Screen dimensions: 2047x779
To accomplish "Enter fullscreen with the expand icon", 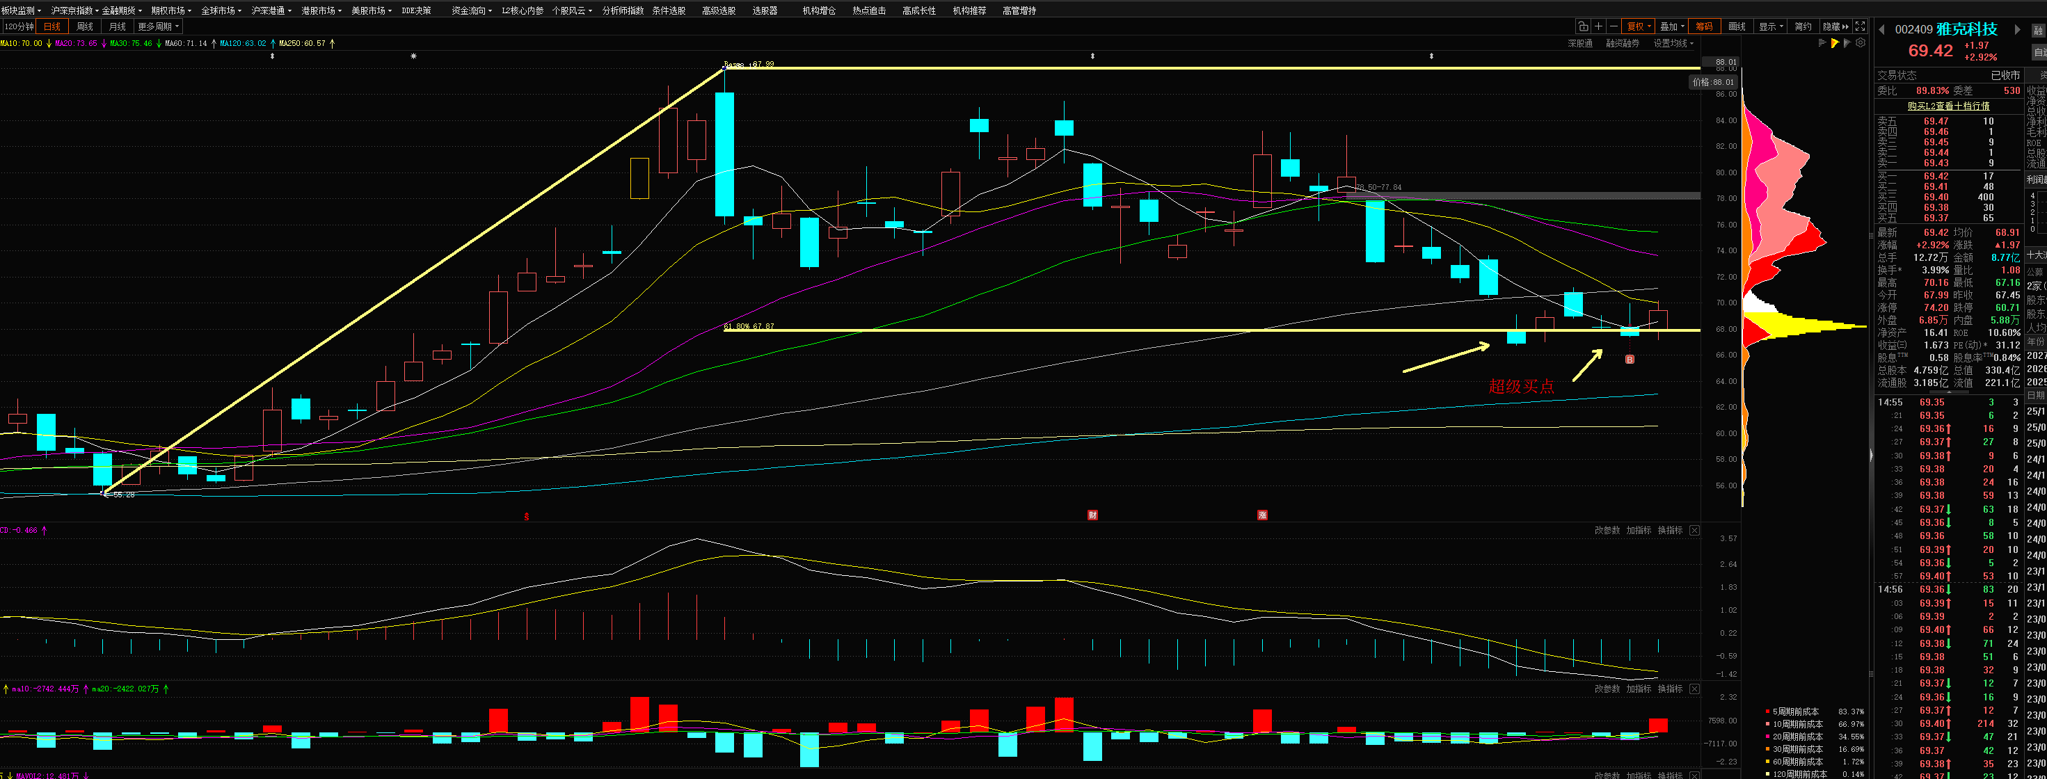I will [x=1861, y=26].
